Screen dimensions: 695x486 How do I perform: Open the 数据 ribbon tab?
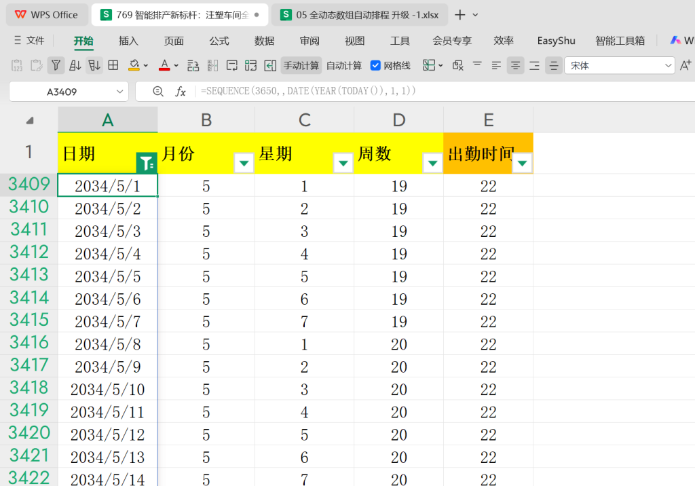click(264, 41)
